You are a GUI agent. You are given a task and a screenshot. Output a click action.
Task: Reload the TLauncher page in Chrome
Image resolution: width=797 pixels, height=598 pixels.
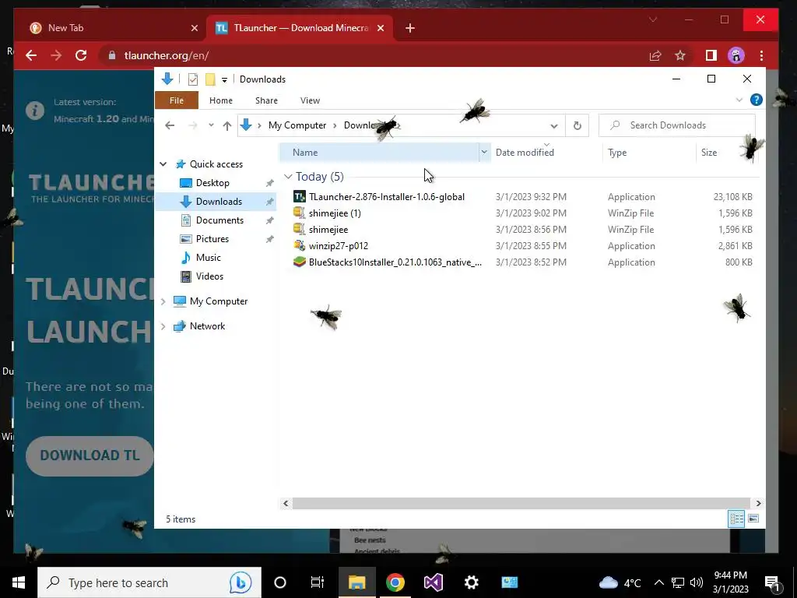pyautogui.click(x=81, y=55)
